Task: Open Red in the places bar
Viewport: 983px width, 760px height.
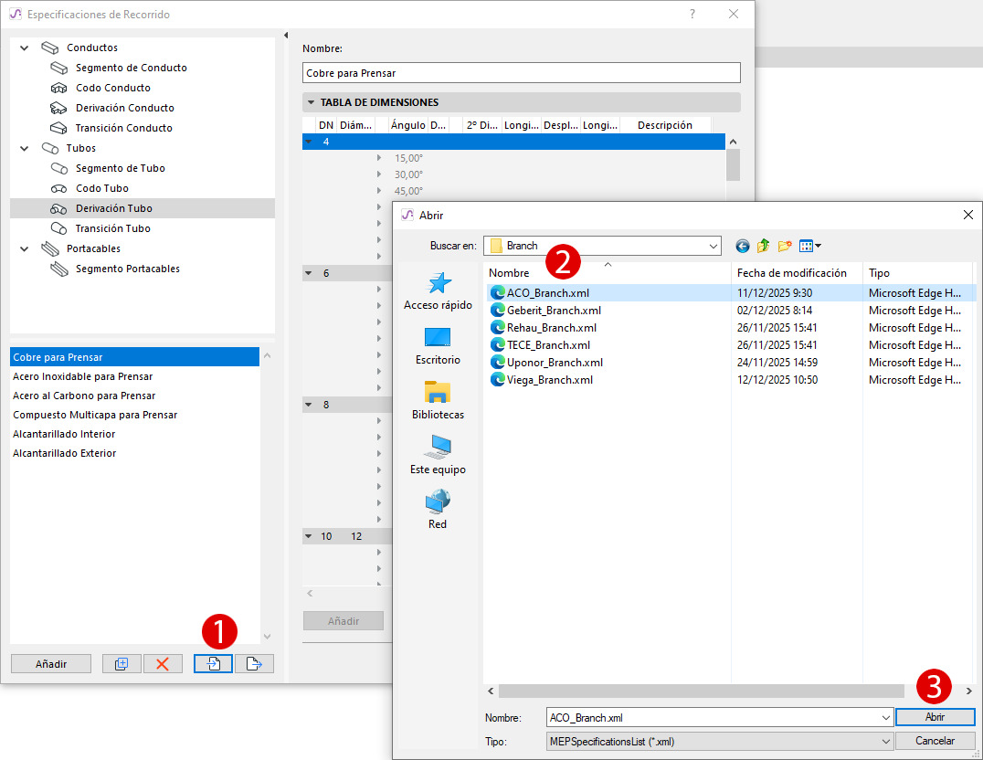Action: [x=438, y=511]
